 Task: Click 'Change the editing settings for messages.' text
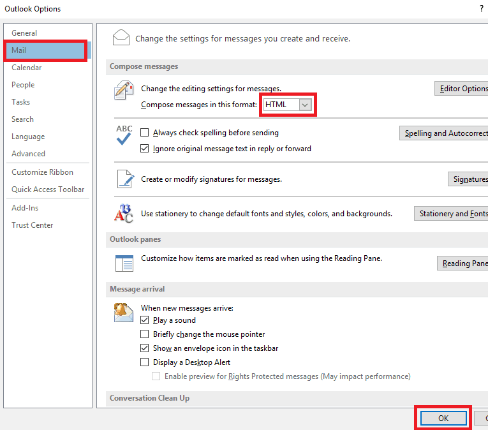point(211,89)
